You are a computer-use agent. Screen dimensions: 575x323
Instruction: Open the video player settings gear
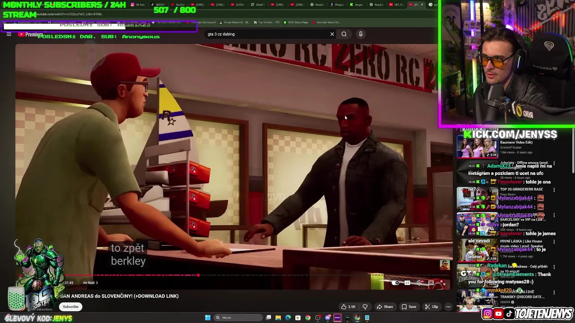coord(419,283)
